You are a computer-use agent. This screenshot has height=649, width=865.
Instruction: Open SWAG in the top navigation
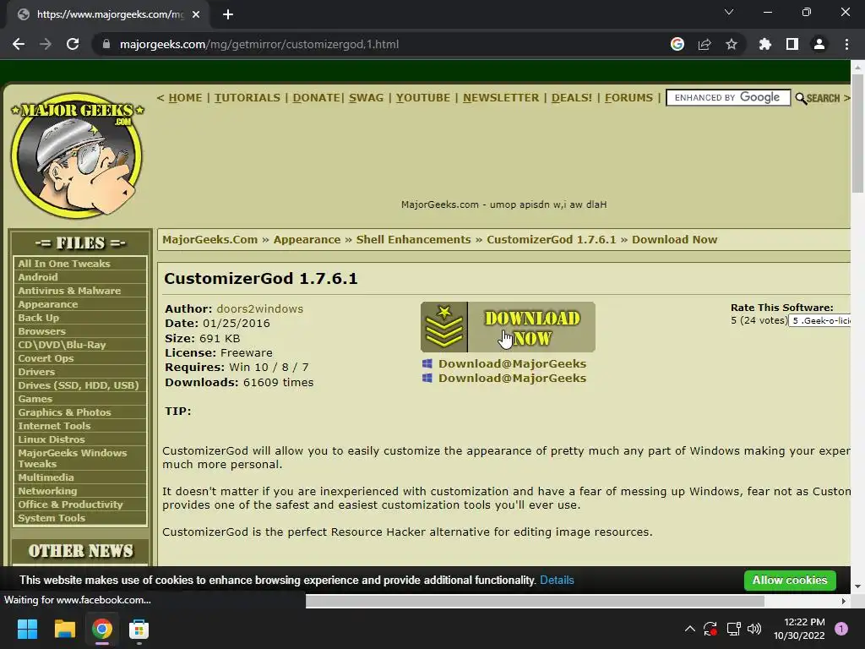367,98
